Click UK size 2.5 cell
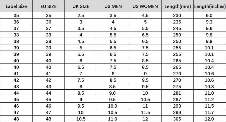226x122 pixels. click(81, 15)
